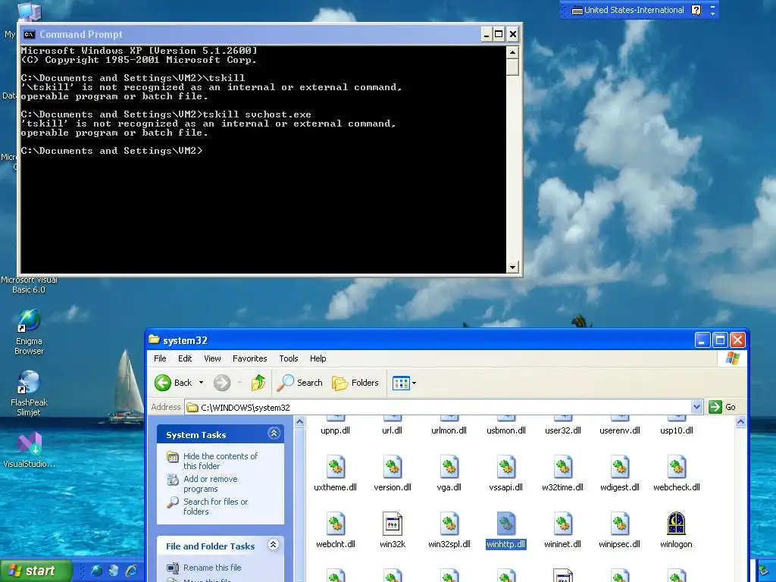776x582 pixels.
Task: Open the Tools menu
Action: pyautogui.click(x=289, y=358)
